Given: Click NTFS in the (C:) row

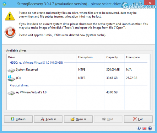Looking at the screenshot, I should [x=82, y=78].
